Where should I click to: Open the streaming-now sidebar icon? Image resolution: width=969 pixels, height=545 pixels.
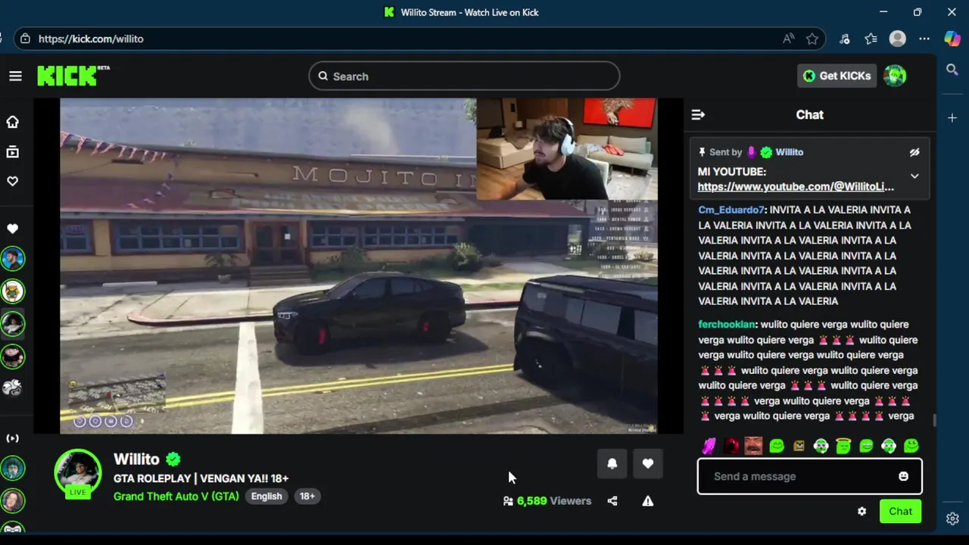(13, 438)
